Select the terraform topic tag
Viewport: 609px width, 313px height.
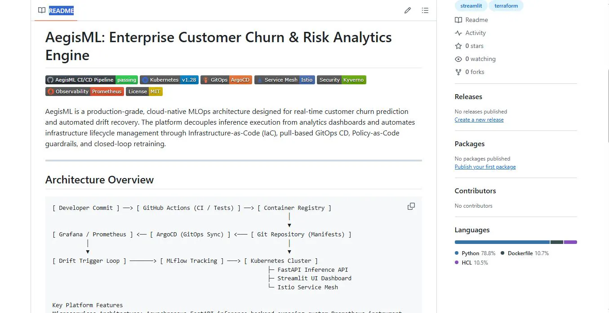coord(506,6)
